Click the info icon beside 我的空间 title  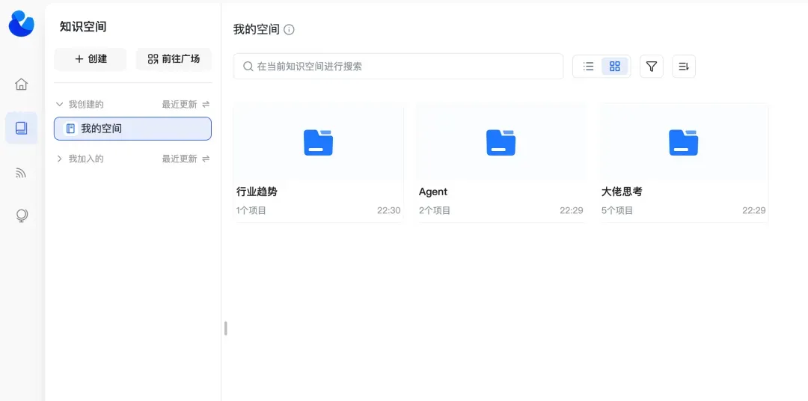point(289,29)
